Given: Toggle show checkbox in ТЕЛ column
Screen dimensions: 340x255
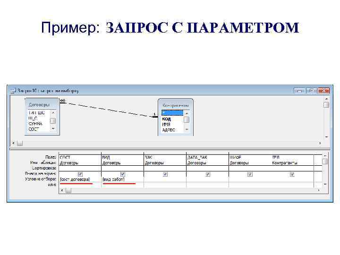Looking at the screenshot, I should coord(292,174).
